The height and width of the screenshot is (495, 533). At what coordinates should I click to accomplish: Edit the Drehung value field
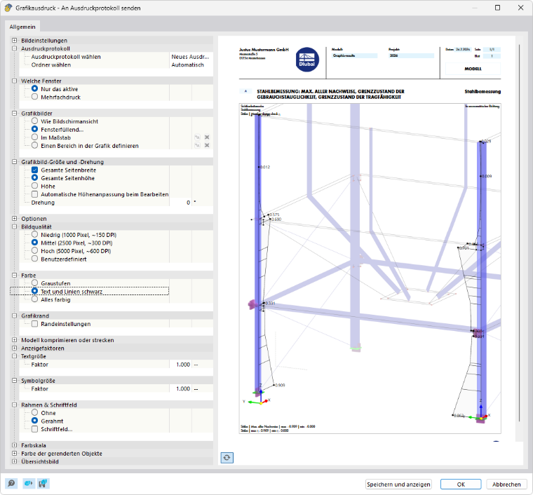(180, 203)
